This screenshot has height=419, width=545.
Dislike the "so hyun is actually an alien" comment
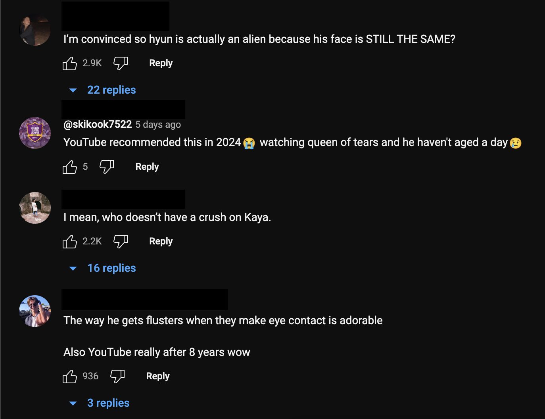pos(121,63)
